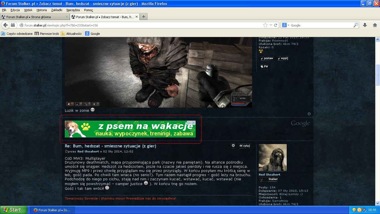Click the small post icon before przez
The width and height of the screenshot is (380, 214).
pos(66,151)
